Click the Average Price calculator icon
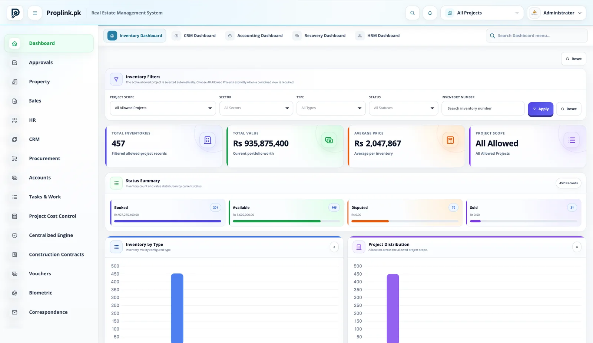593x343 pixels. pyautogui.click(x=450, y=140)
